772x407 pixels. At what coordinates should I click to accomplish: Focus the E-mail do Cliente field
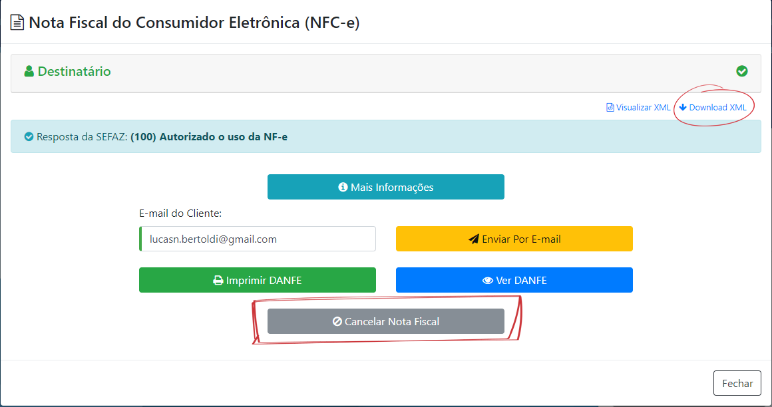(x=258, y=239)
